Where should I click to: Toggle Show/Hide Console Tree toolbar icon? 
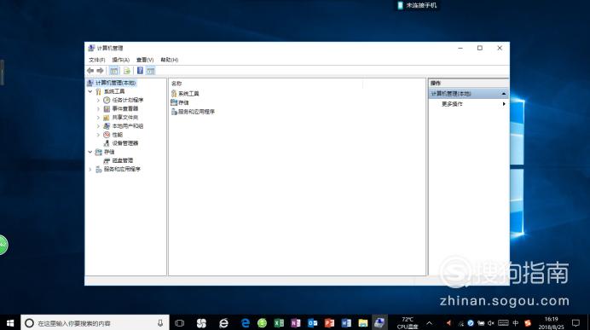[113, 71]
